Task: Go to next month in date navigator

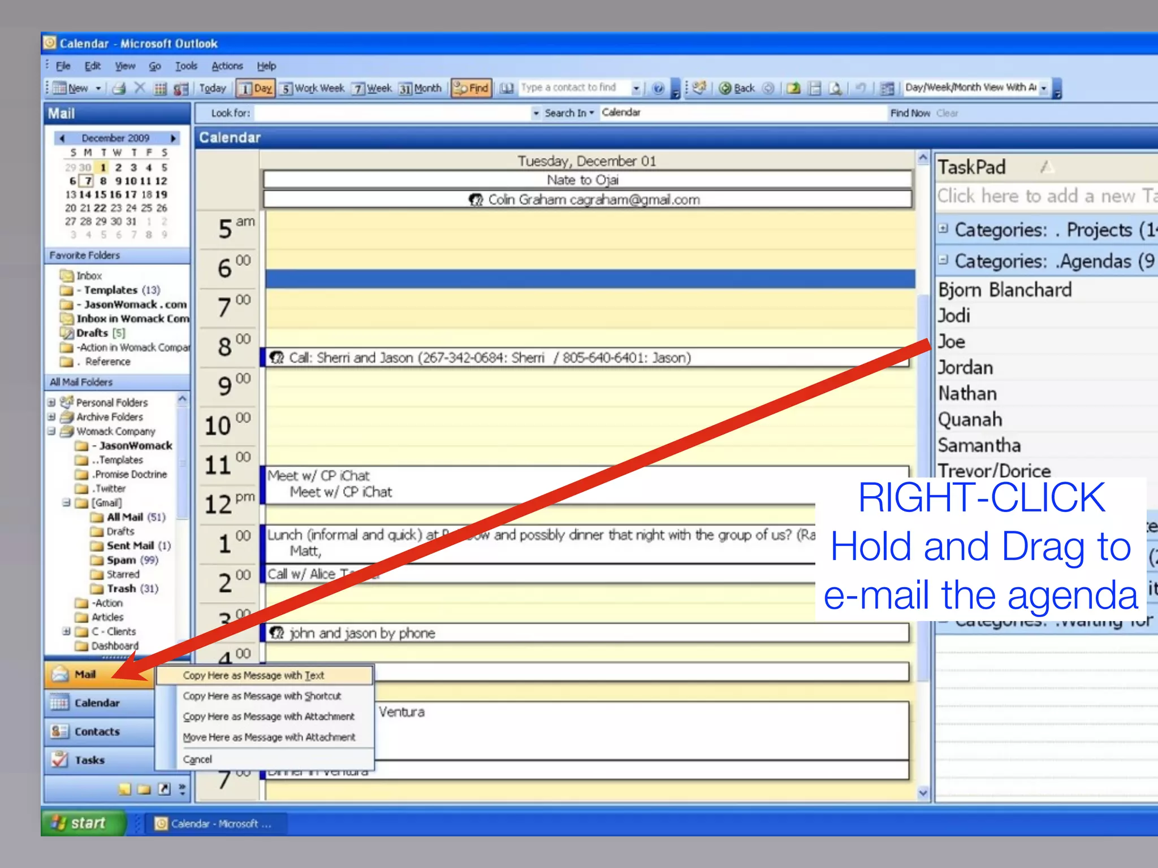Action: (x=174, y=138)
